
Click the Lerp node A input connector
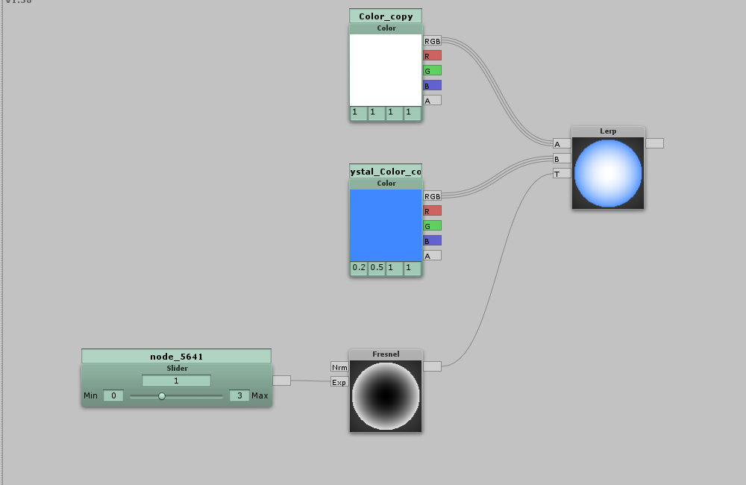[562, 144]
